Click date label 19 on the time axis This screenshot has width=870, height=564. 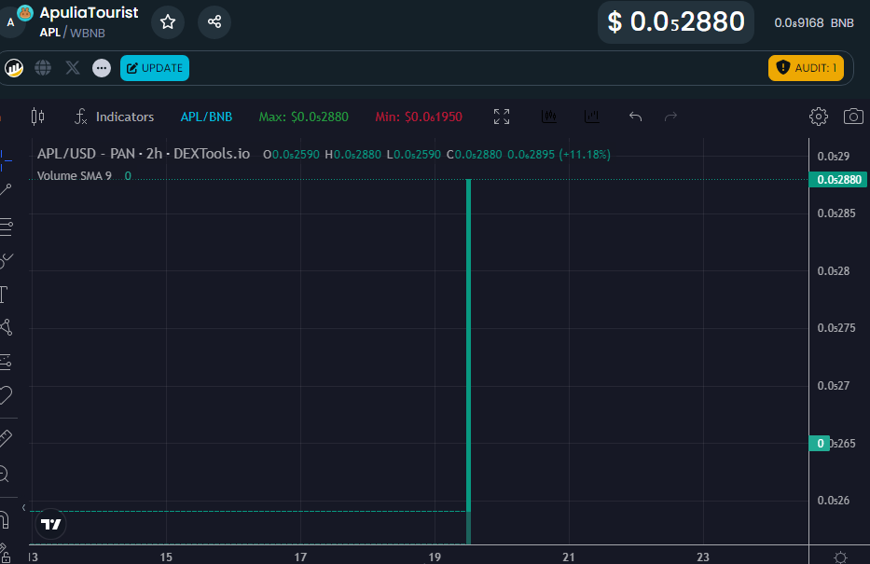click(x=435, y=557)
